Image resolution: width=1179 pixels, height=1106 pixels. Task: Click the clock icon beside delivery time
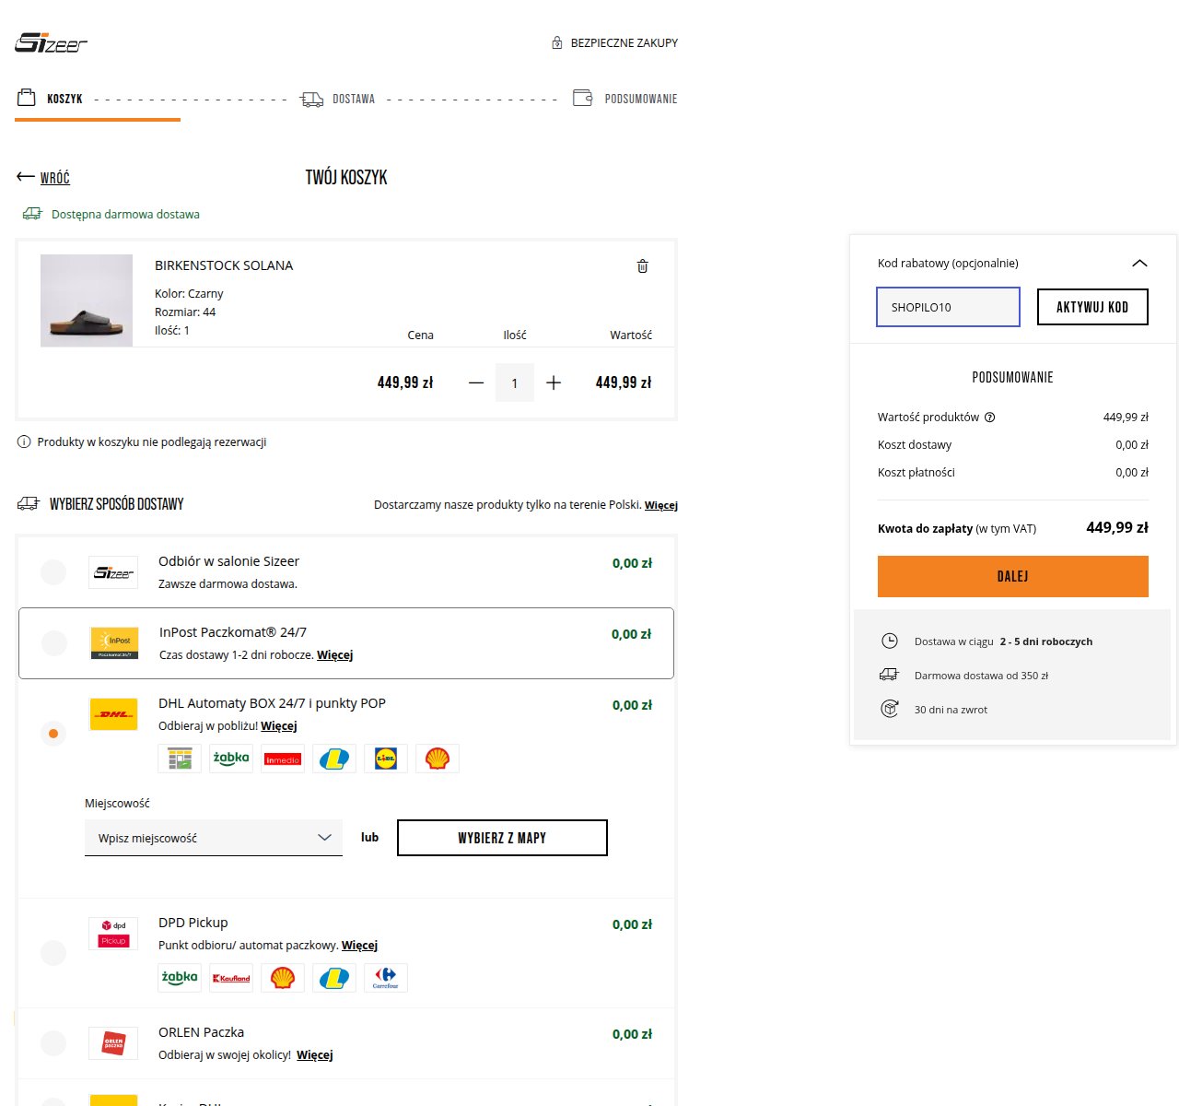click(890, 641)
